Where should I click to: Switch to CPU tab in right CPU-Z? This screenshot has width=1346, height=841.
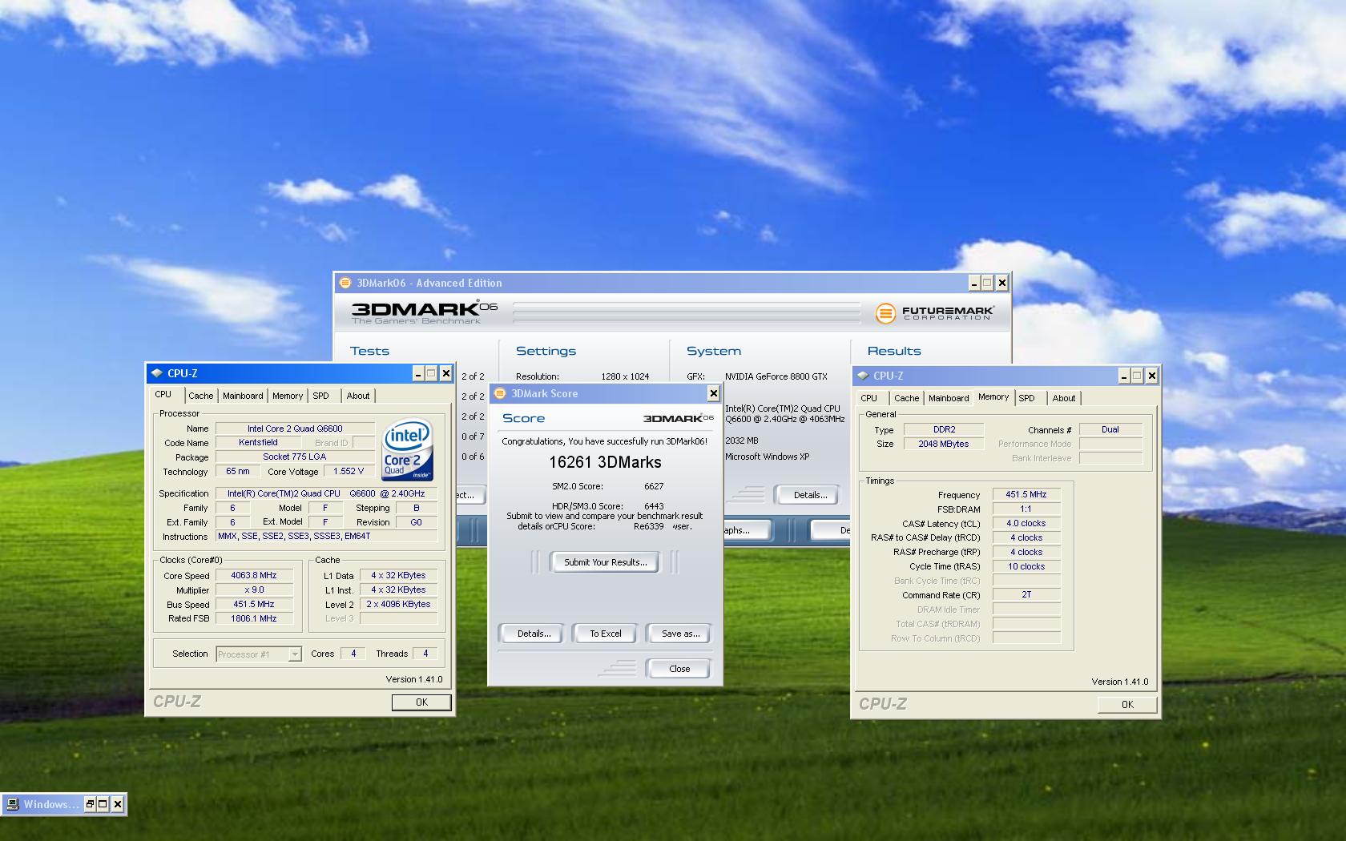(x=869, y=398)
